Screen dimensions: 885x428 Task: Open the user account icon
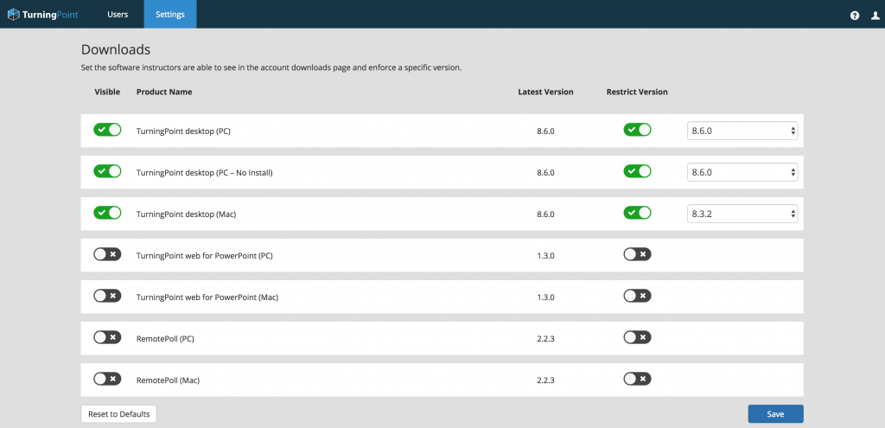point(875,16)
